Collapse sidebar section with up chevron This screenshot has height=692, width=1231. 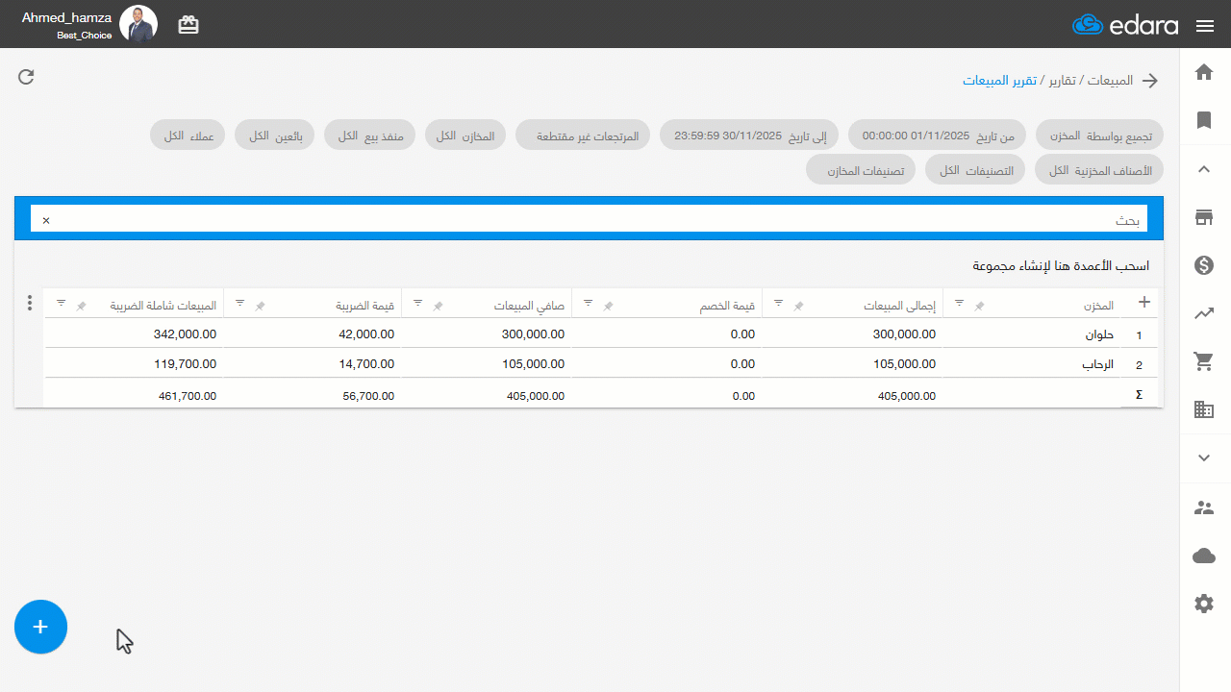point(1203,169)
